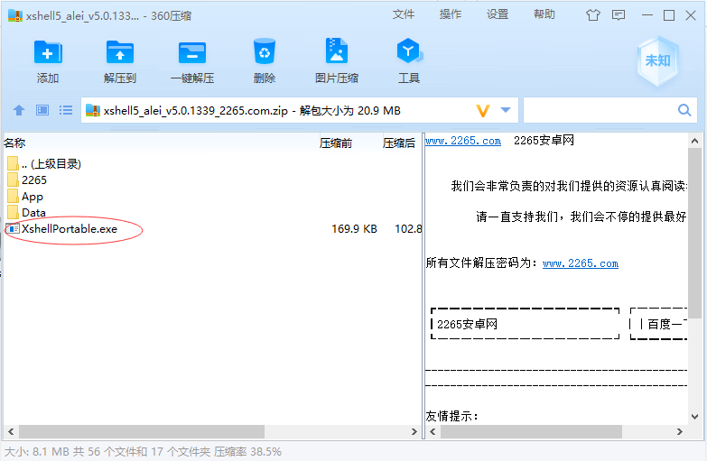Click the comment pane right scroll arrow

coord(680,432)
